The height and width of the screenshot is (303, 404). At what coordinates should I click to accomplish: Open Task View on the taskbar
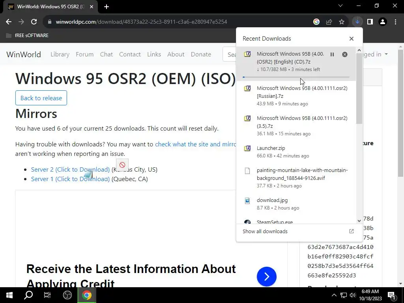47,295
